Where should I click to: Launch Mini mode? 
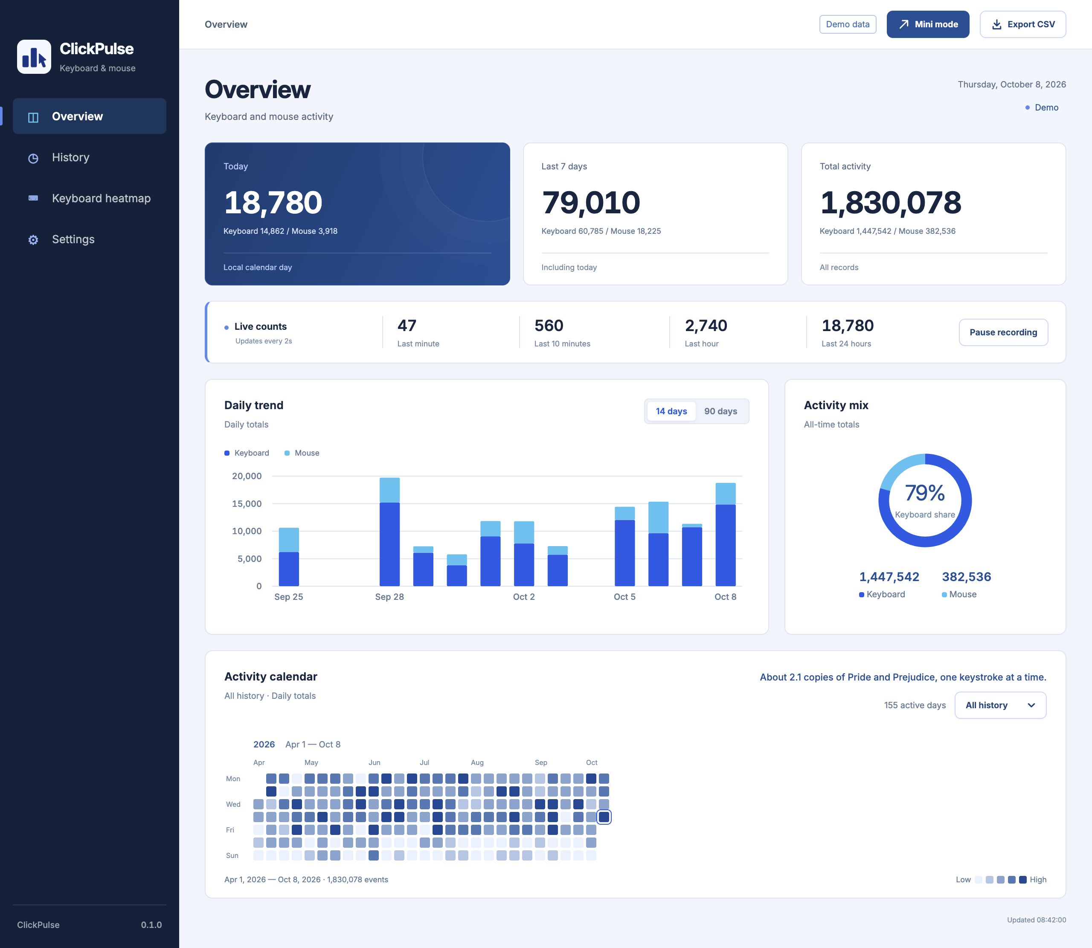[927, 24]
